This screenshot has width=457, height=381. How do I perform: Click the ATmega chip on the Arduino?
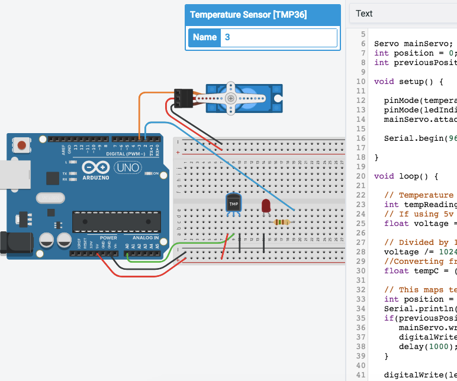[117, 222]
